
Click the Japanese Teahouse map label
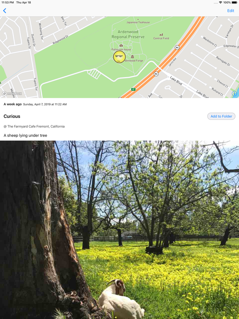[x=138, y=22]
